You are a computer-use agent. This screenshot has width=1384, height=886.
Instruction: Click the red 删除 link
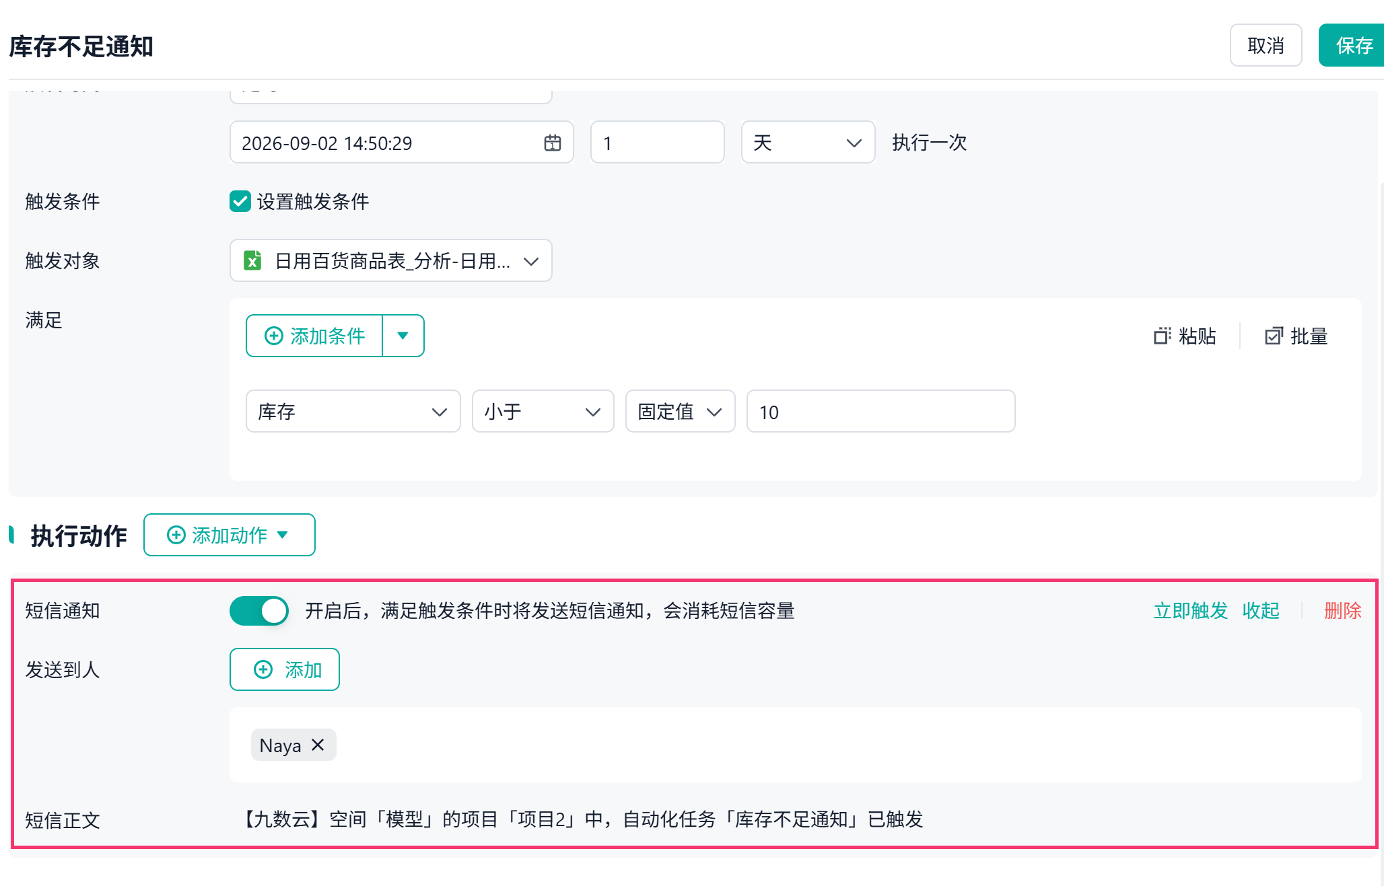click(x=1342, y=611)
